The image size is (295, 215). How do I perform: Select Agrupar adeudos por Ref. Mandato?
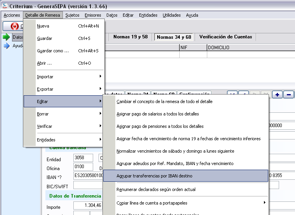[x=186, y=163]
